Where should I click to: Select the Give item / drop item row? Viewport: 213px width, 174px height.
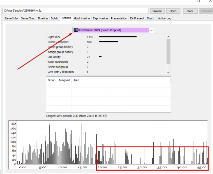(x=106, y=72)
